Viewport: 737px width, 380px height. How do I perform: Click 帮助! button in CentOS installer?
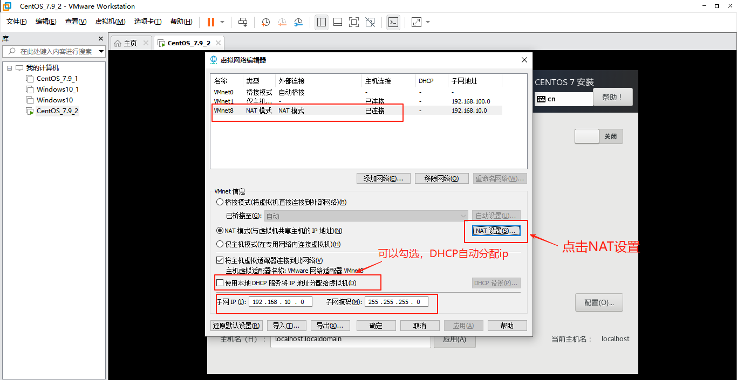tap(613, 98)
